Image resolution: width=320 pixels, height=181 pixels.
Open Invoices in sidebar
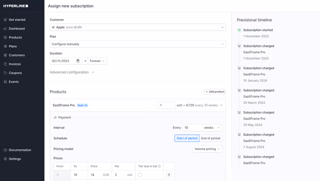click(15, 64)
